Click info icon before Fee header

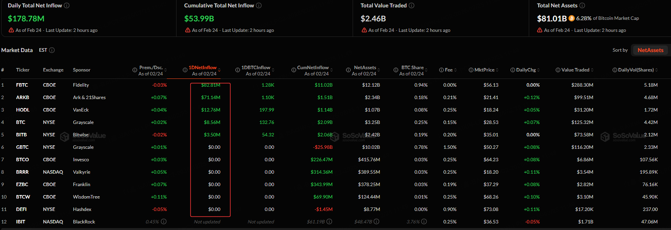[441, 70]
